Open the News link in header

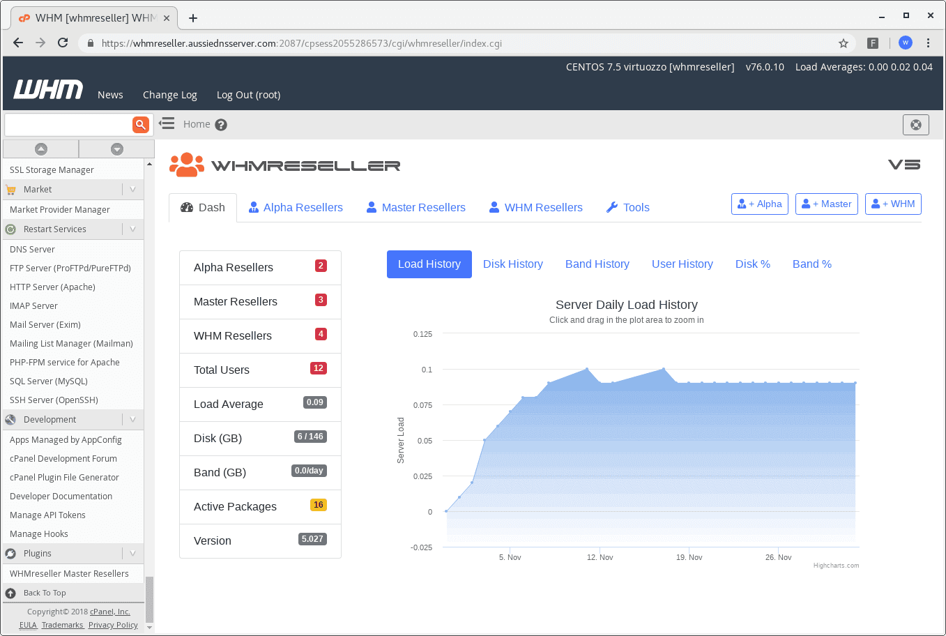tap(110, 95)
